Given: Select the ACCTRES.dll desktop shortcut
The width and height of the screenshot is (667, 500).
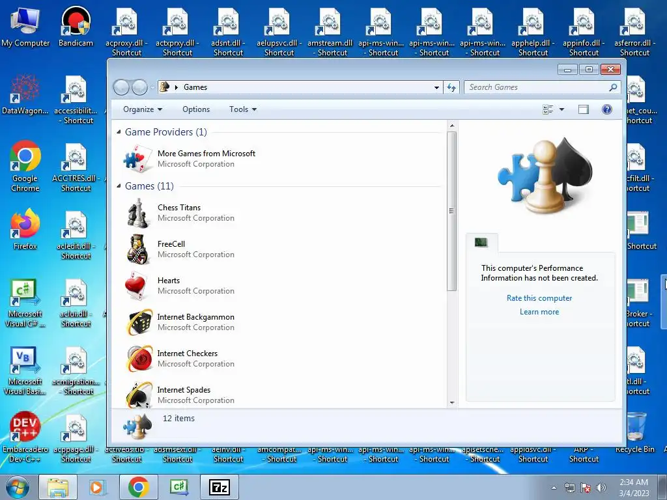Looking at the screenshot, I should [x=76, y=167].
